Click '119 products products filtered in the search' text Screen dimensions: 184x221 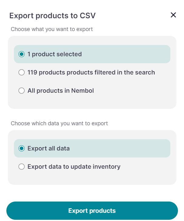click(91, 73)
